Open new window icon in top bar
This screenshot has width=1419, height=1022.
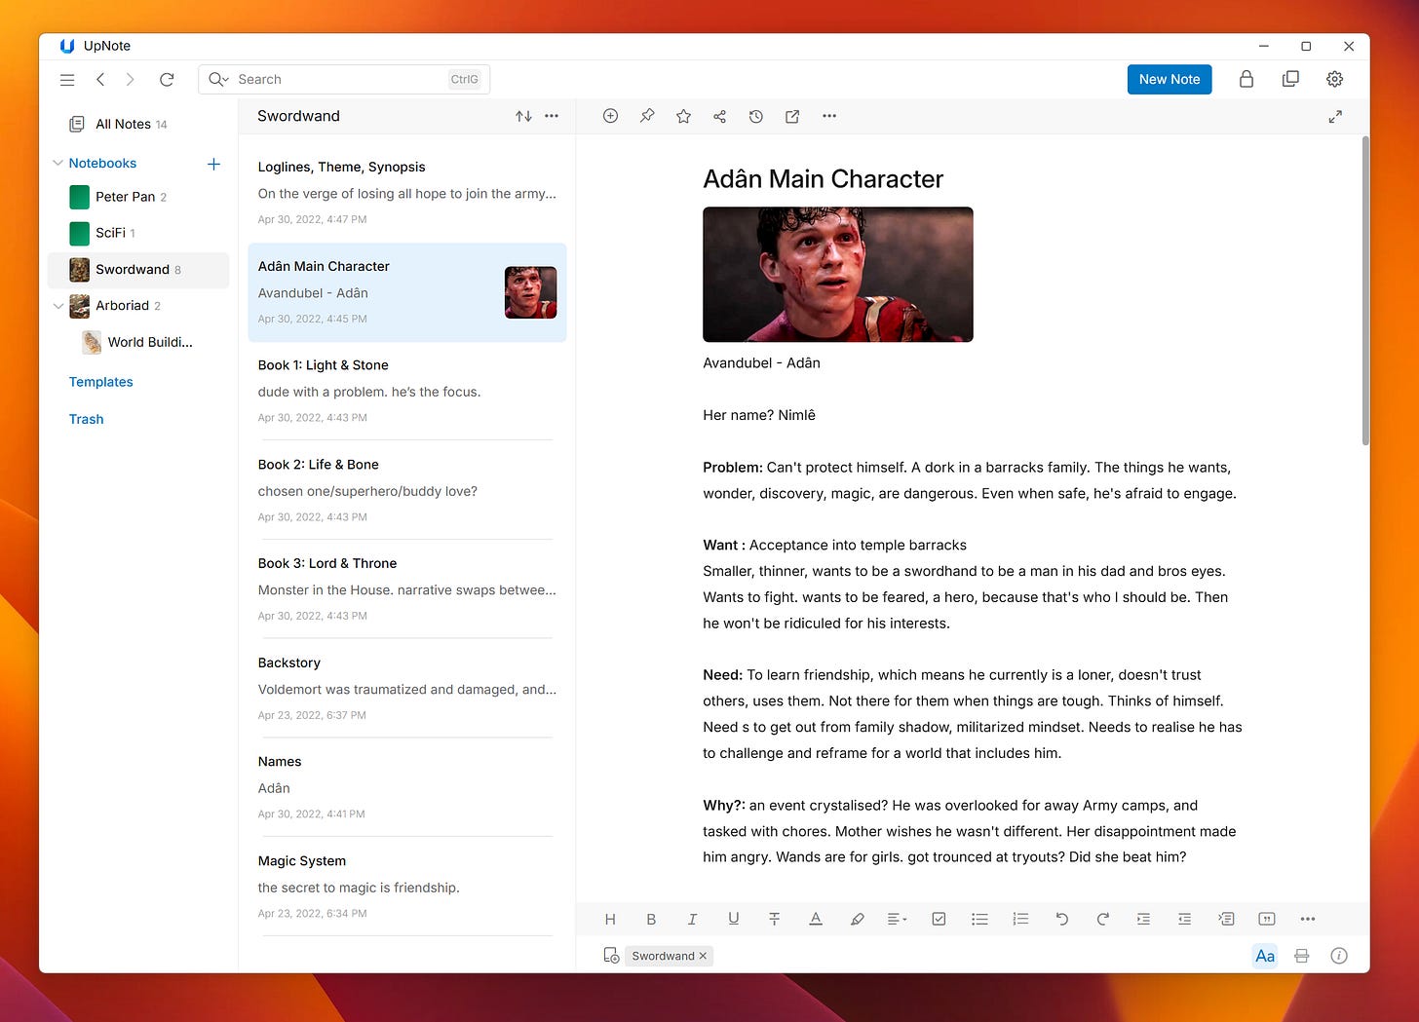click(1290, 80)
